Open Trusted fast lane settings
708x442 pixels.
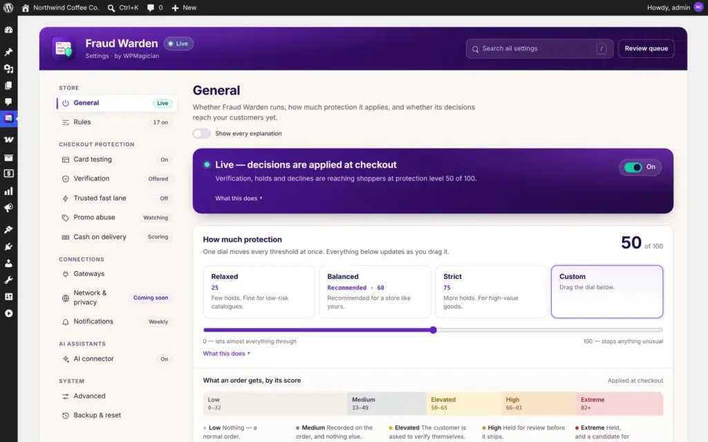tap(116, 198)
